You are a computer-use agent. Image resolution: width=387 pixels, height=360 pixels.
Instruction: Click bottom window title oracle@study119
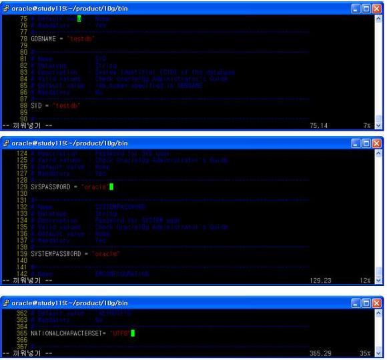[69, 303]
